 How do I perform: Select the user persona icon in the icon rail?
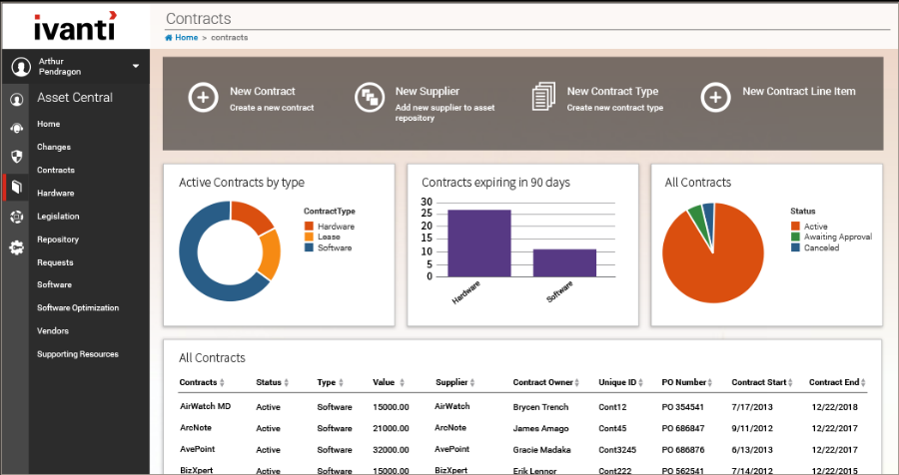point(17,100)
